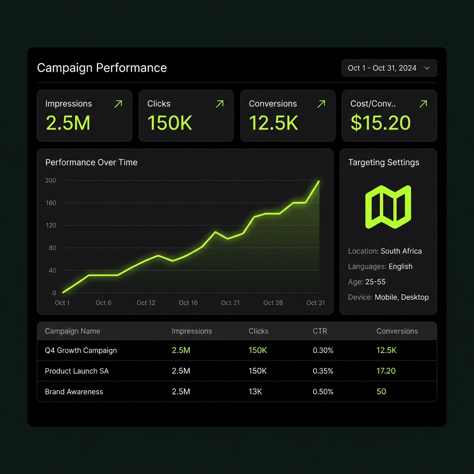Click the trend arrow on Impressions card
This screenshot has height=474, width=474.
pos(119,104)
